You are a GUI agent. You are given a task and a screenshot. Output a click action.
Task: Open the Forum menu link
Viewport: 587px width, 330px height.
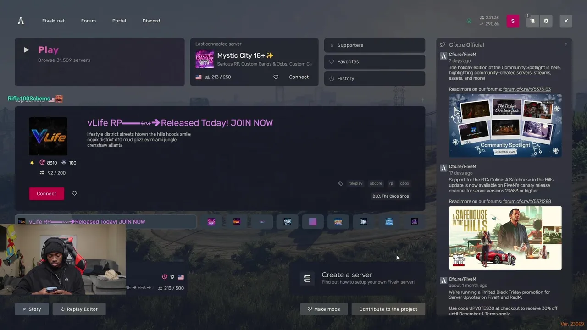click(x=89, y=21)
